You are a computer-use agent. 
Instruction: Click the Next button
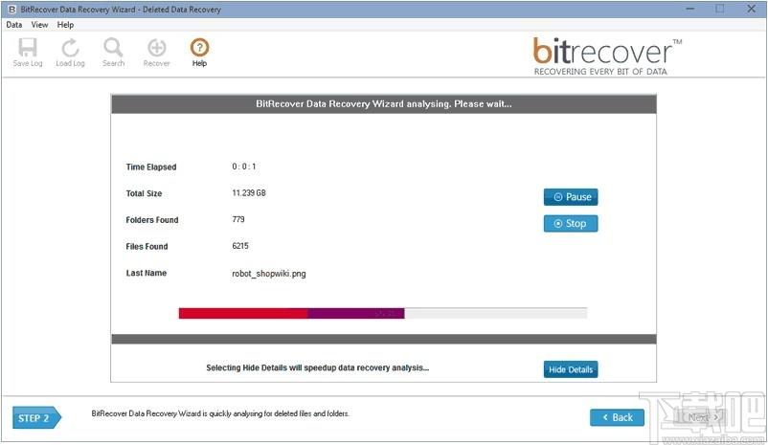tap(702, 417)
